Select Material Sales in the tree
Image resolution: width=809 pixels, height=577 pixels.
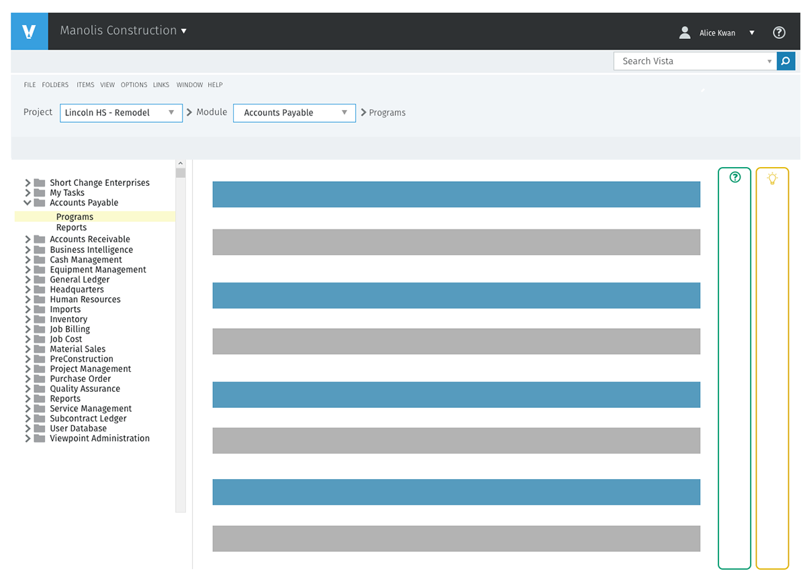click(x=77, y=349)
